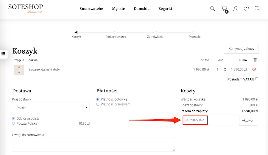The image size is (268, 155).
Task: Click the brutto column header
Action: pos(205,60)
